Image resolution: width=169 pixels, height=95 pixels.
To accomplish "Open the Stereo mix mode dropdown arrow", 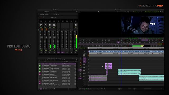I will point(49,14).
